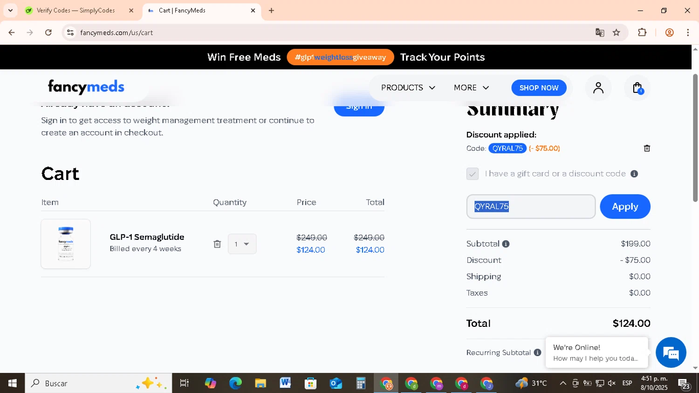The image size is (699, 393).
Task: Click the GLP-1 Semaglutide product name
Action: [x=147, y=237]
